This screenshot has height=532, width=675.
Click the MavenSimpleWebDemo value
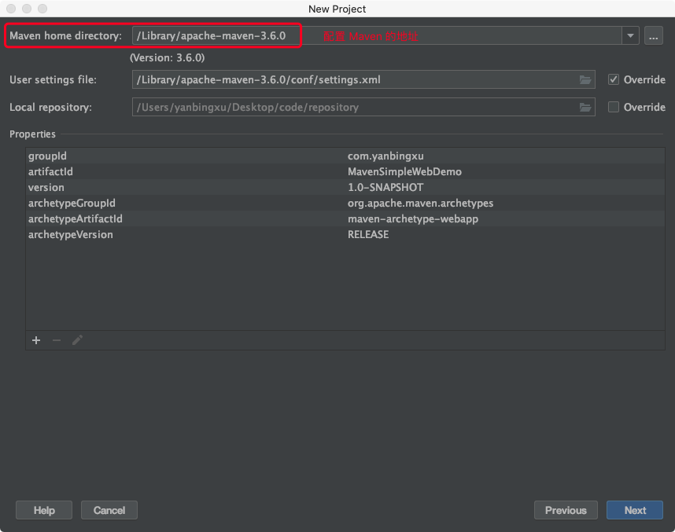point(404,171)
